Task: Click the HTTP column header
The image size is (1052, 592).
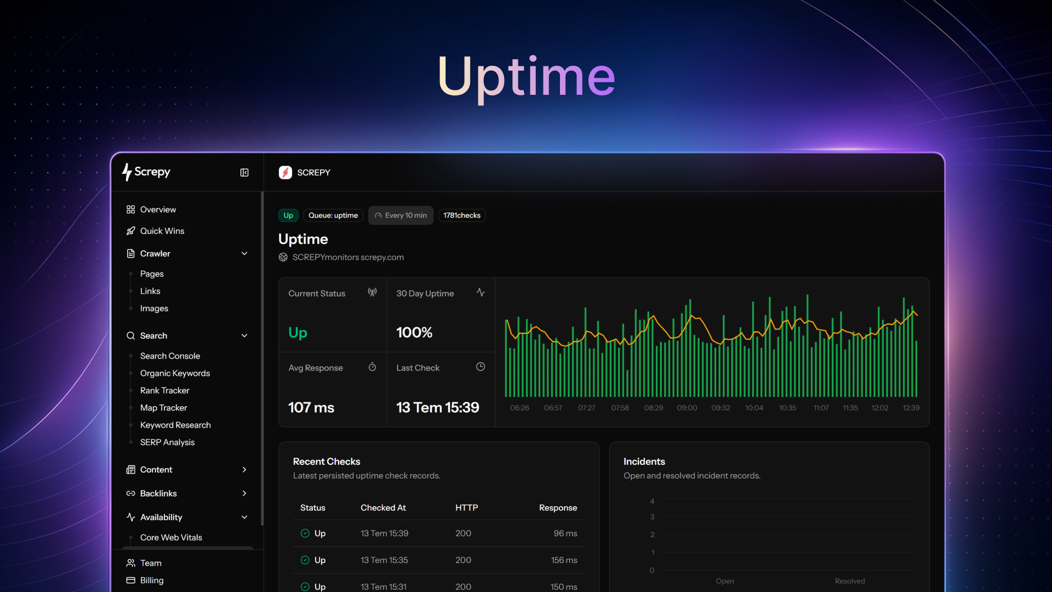Action: [x=466, y=508]
